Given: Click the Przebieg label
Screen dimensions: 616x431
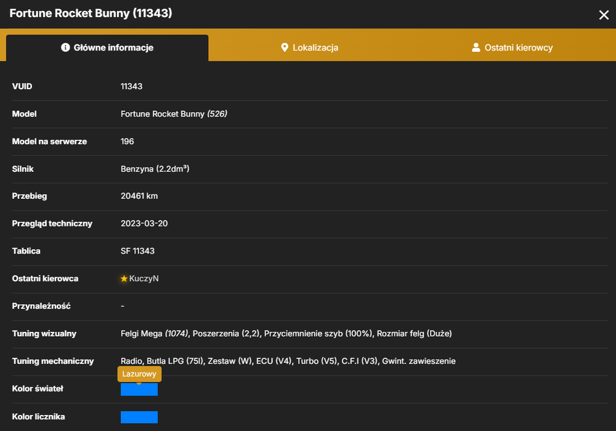Looking at the screenshot, I should point(30,196).
